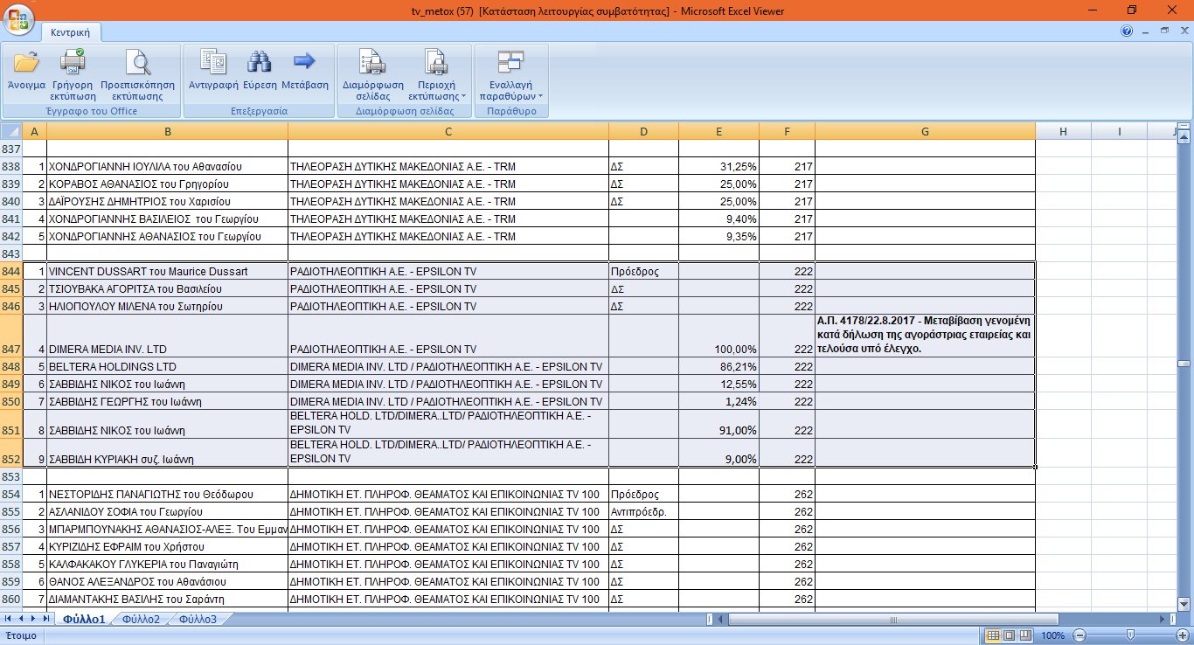Open the Office button menu

(x=18, y=19)
